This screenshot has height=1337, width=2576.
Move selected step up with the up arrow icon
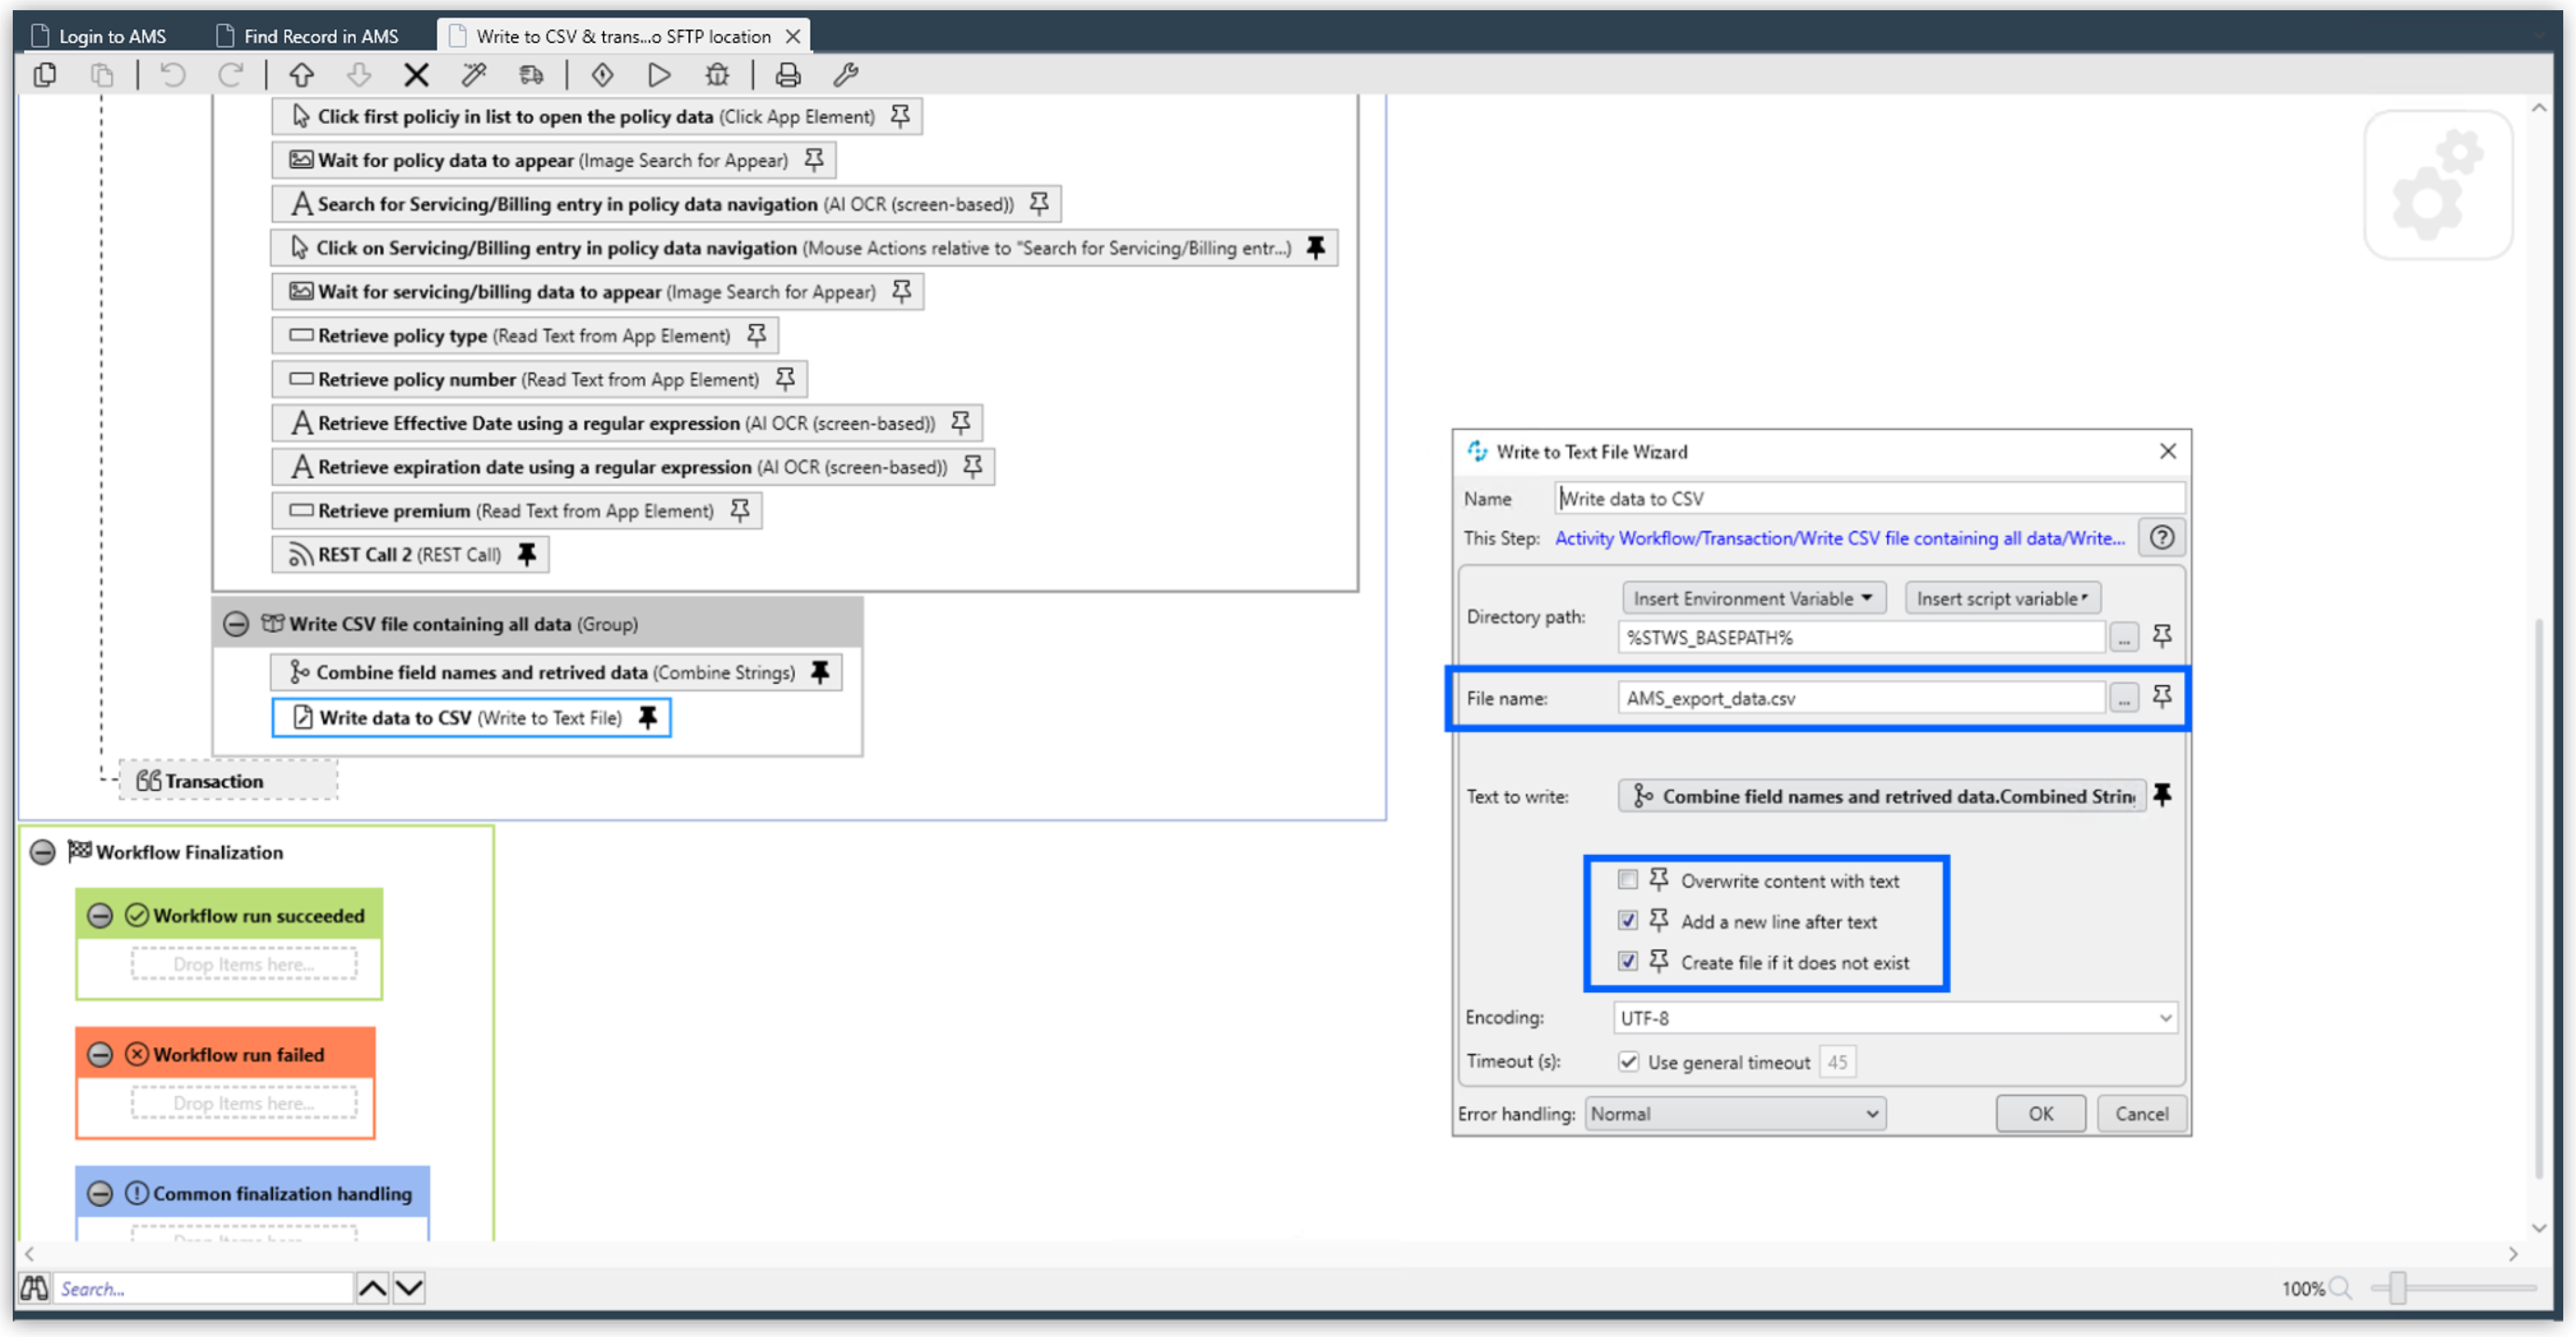[301, 75]
